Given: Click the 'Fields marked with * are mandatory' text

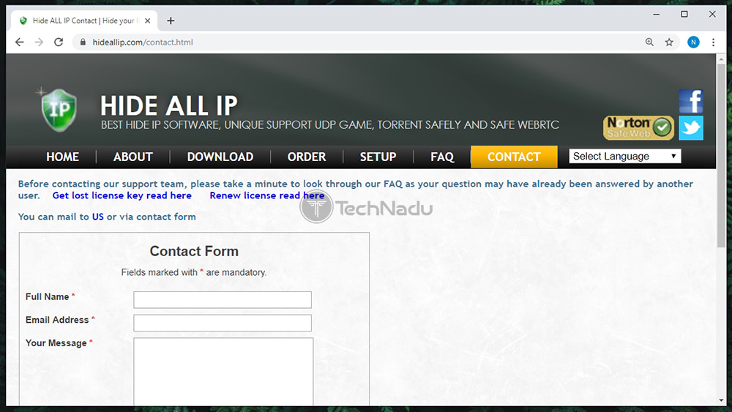Looking at the screenshot, I should point(194,272).
